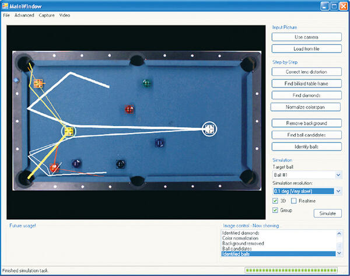Open the Advanced menu
This screenshot has height=276, width=350.
(24, 15)
